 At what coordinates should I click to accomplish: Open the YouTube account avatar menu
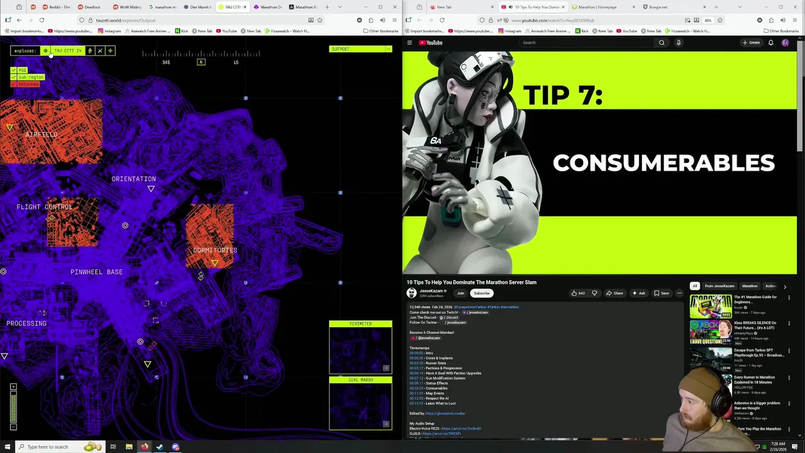[786, 43]
